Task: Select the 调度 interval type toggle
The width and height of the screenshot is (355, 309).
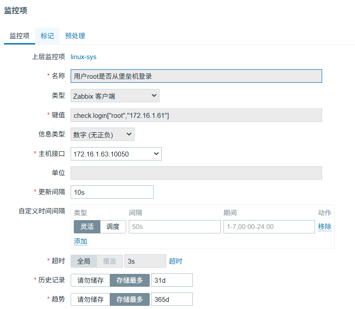Action: click(x=113, y=227)
